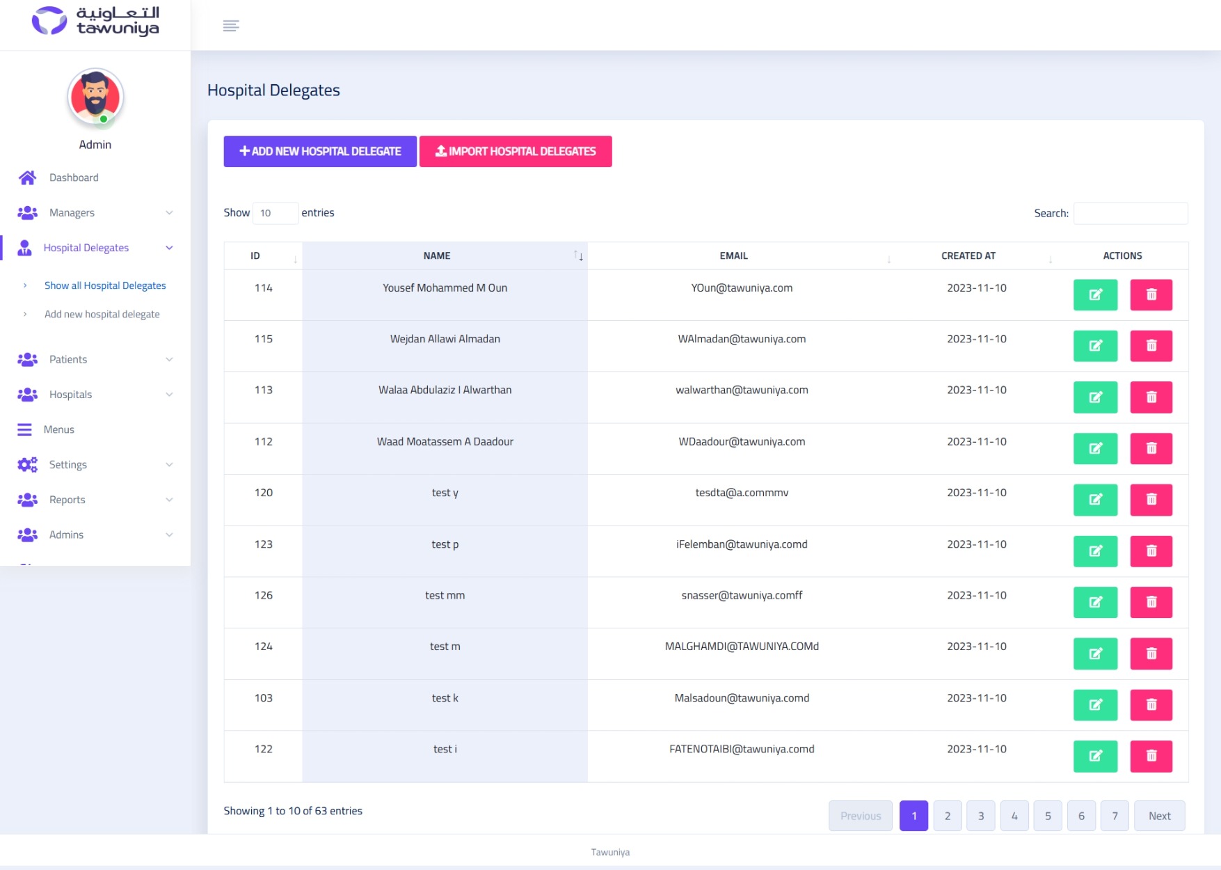Select Add new hospital delegate submenu
Viewport: 1221px width, 870px height.
pos(102,315)
